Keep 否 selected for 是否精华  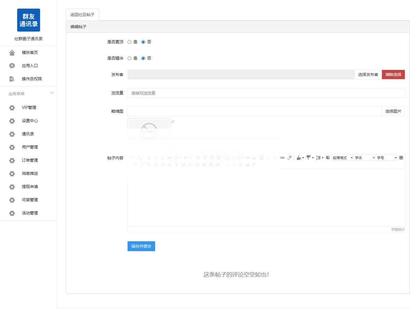click(143, 58)
